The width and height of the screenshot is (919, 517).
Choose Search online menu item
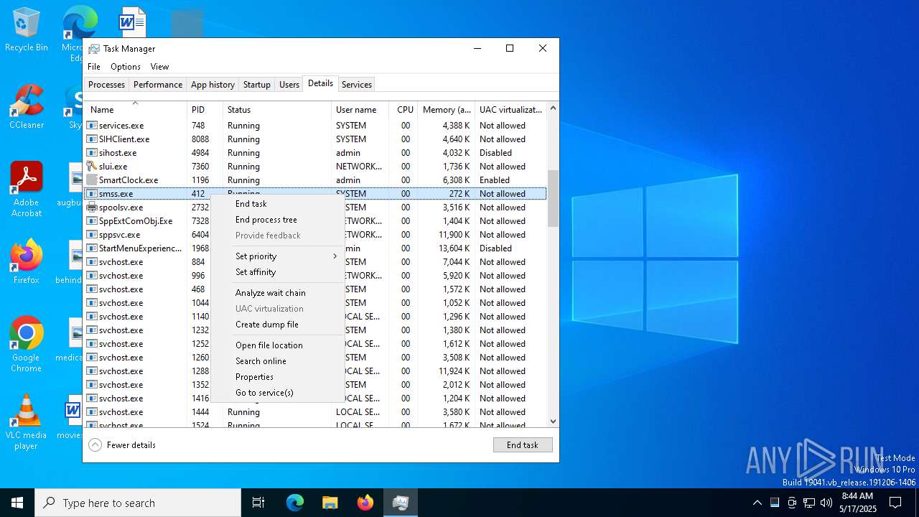pyautogui.click(x=278, y=361)
